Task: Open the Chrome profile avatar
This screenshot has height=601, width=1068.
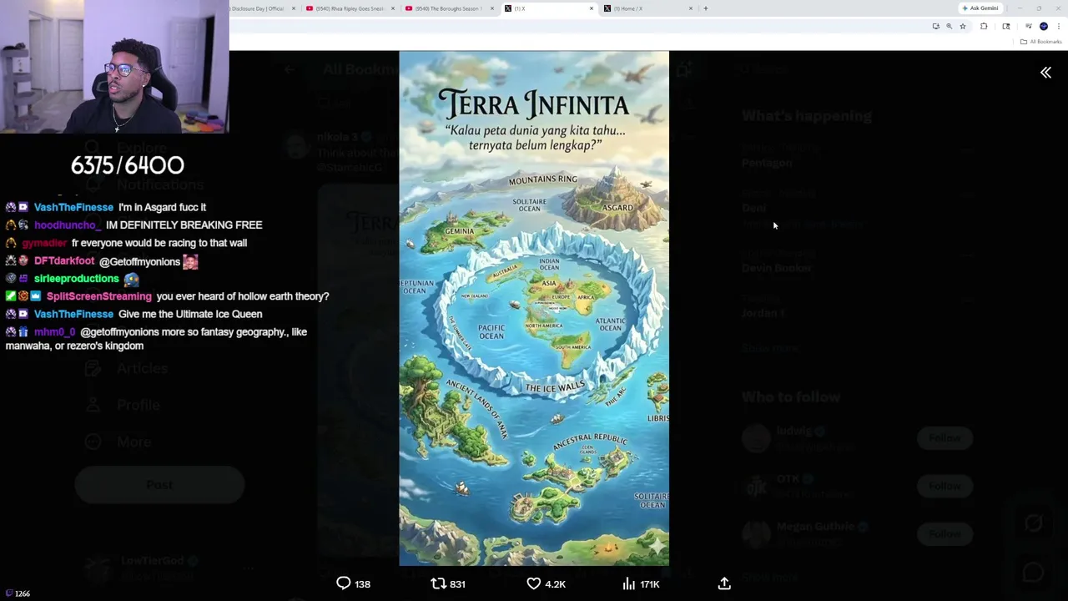Action: (1044, 26)
